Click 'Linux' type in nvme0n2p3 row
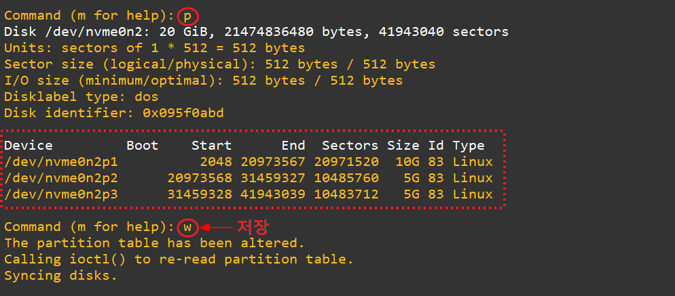 pos(473,194)
